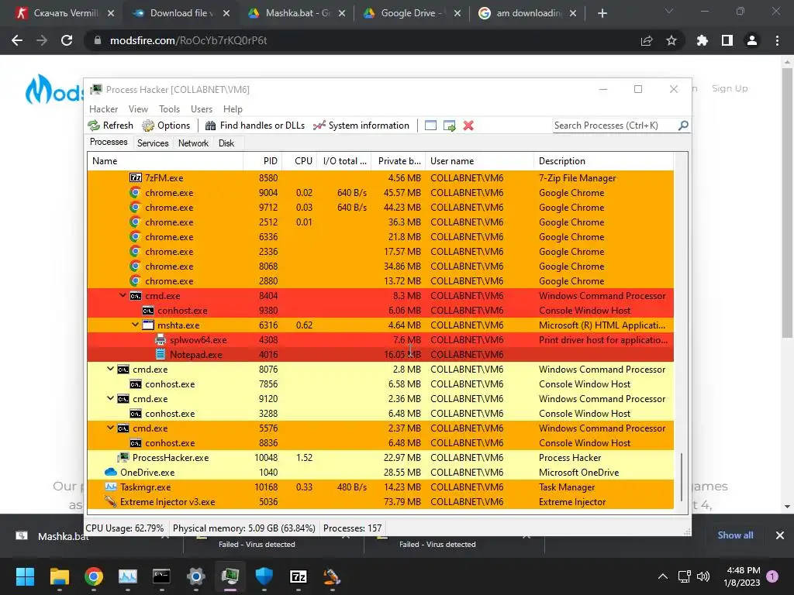Select conhost.exe with PID 9380

click(380, 310)
